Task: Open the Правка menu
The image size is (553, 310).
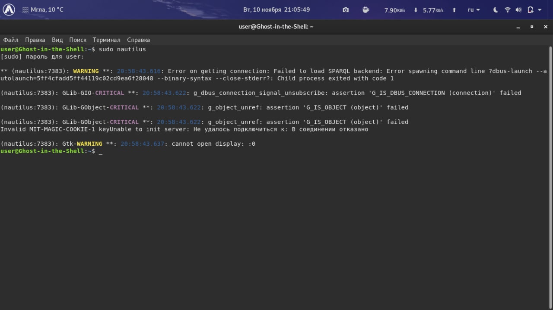Action: [x=35, y=40]
